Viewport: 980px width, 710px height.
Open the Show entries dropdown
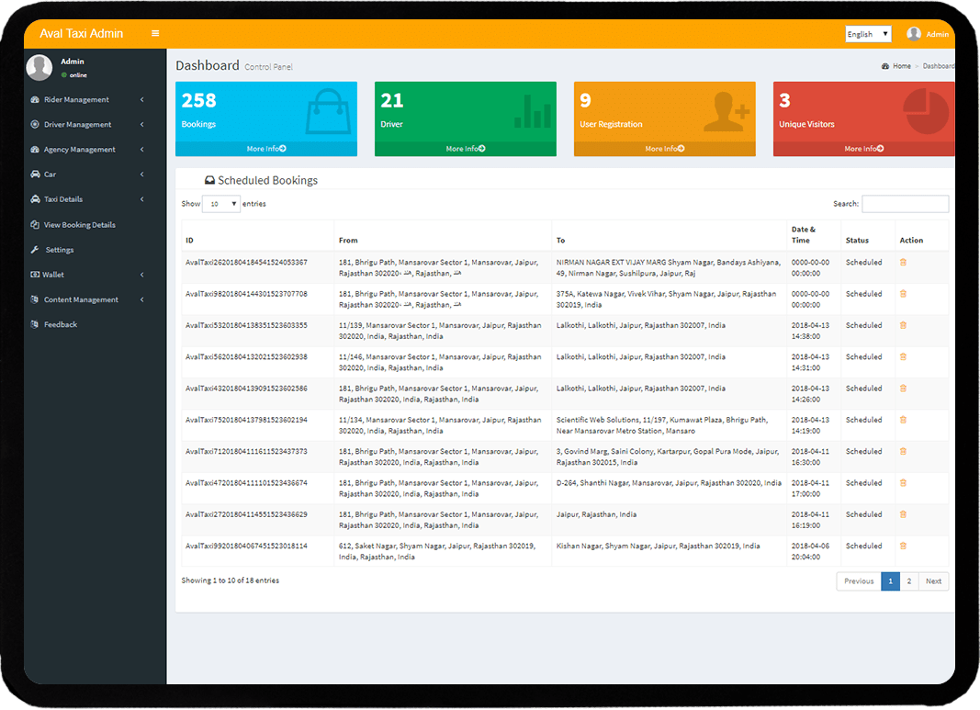(220, 203)
